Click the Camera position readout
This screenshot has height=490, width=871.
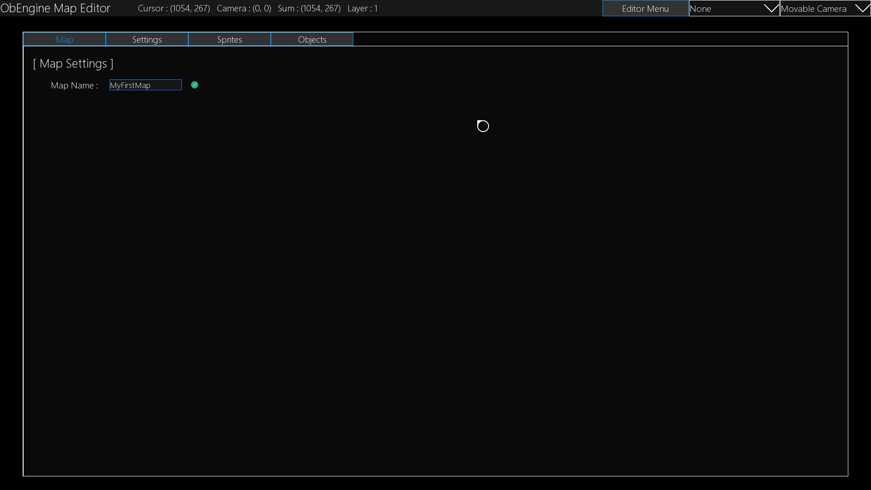(244, 8)
